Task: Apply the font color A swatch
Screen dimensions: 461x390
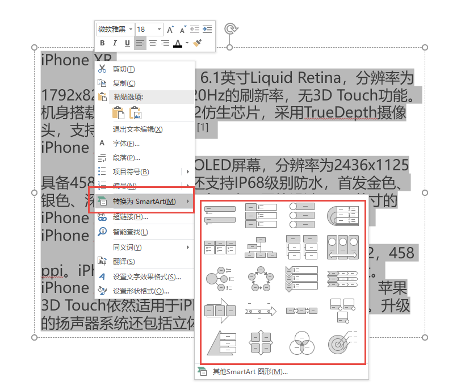Action: click(x=178, y=43)
